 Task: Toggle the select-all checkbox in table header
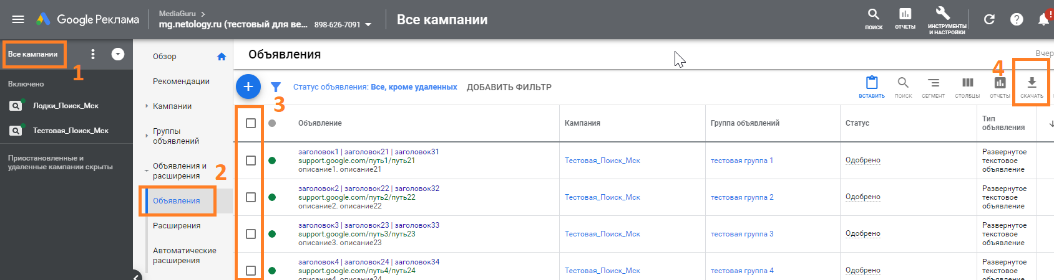pyautogui.click(x=251, y=123)
